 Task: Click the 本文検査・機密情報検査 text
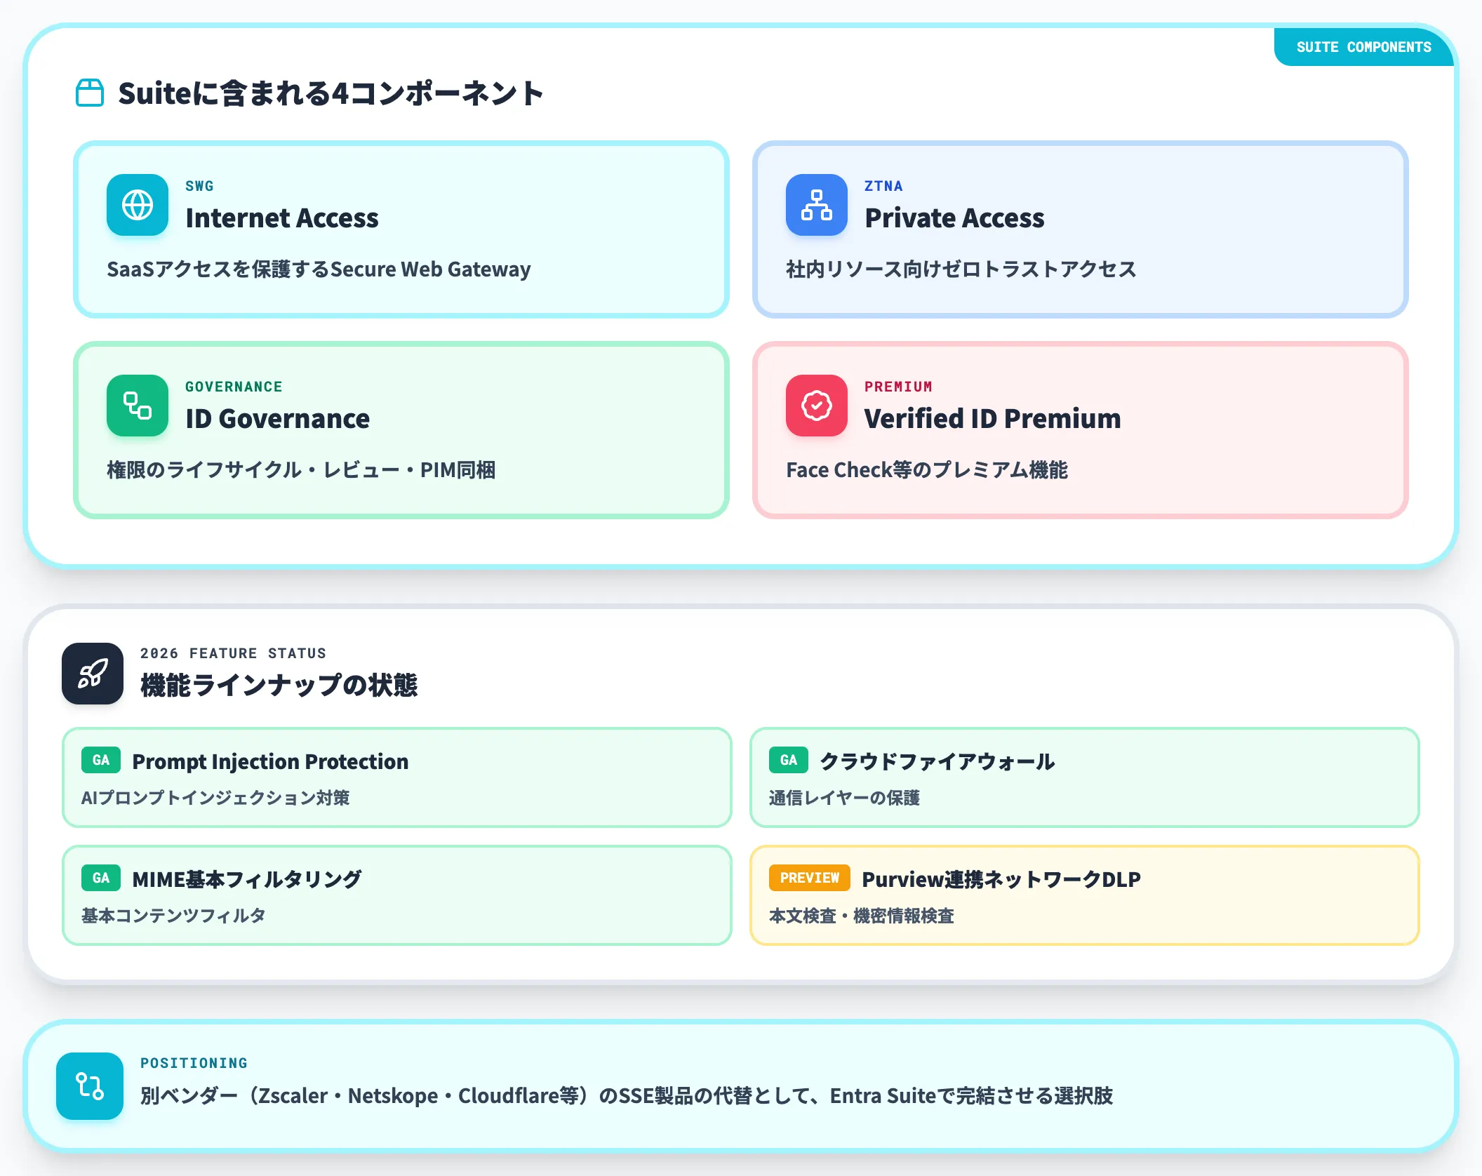click(x=862, y=916)
